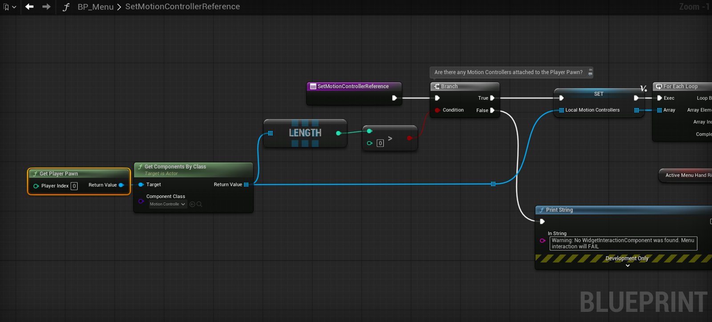Click the use-selected-asset arrow beside Component Class
Image resolution: width=712 pixels, height=322 pixels.
click(x=192, y=204)
